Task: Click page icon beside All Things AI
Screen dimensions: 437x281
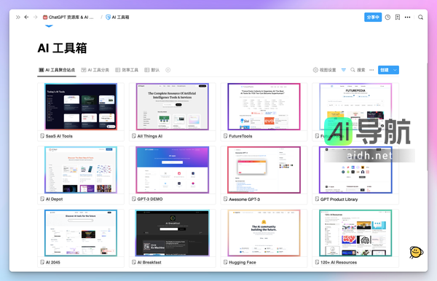Action: tap(134, 136)
